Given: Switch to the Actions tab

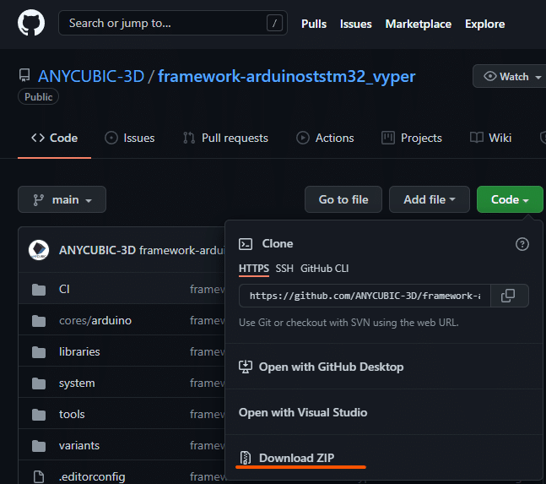Looking at the screenshot, I should [325, 138].
